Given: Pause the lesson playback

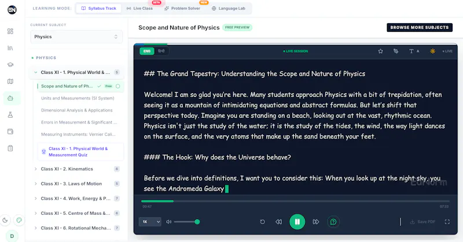Looking at the screenshot, I should (297, 222).
